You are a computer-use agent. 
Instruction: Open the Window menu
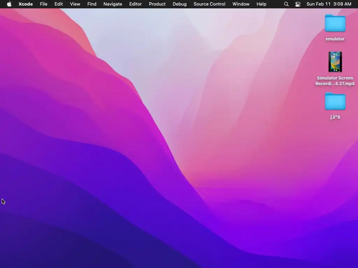(x=241, y=4)
